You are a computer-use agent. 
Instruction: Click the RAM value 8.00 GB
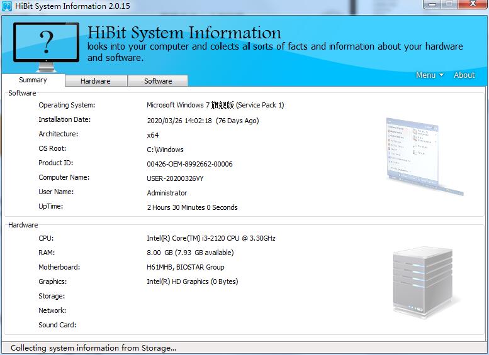[x=190, y=253]
